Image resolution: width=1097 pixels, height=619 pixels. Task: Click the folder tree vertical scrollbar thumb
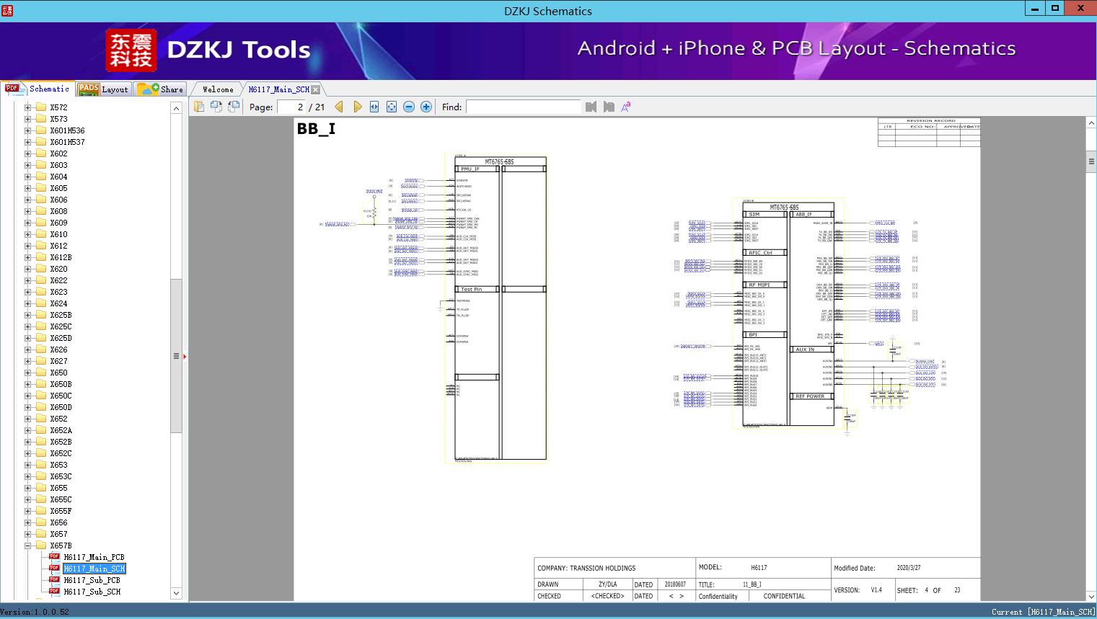point(176,355)
